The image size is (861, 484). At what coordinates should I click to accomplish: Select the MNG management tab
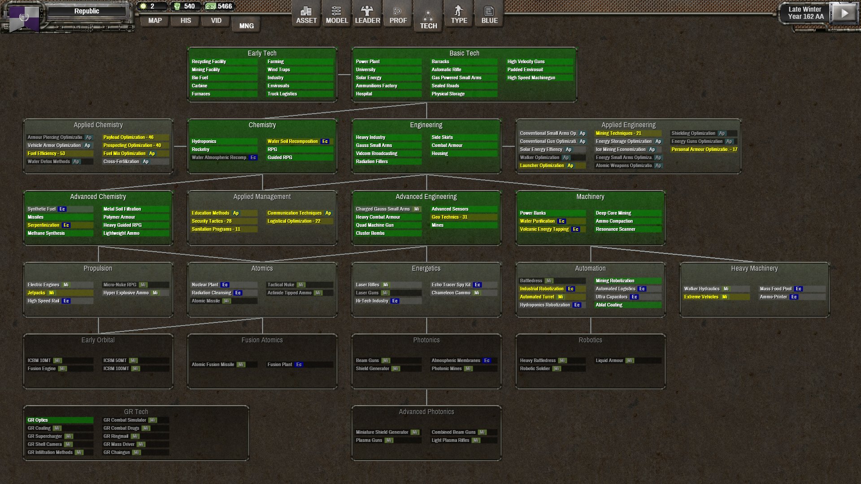coord(246,26)
